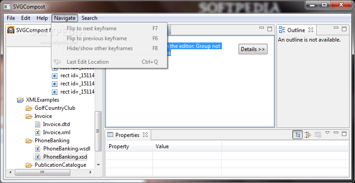Select the PublicationCatalogue folder

click(x=60, y=165)
